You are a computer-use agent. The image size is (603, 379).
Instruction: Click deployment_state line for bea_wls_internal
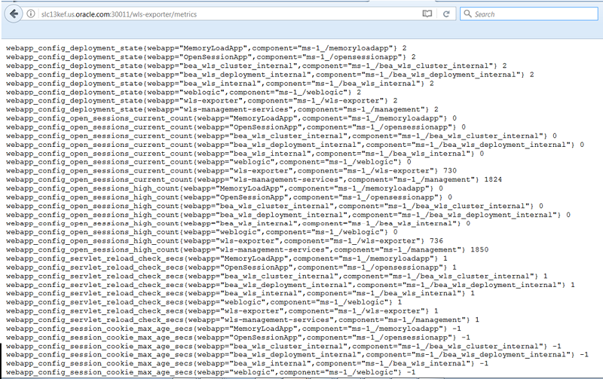coord(219,84)
